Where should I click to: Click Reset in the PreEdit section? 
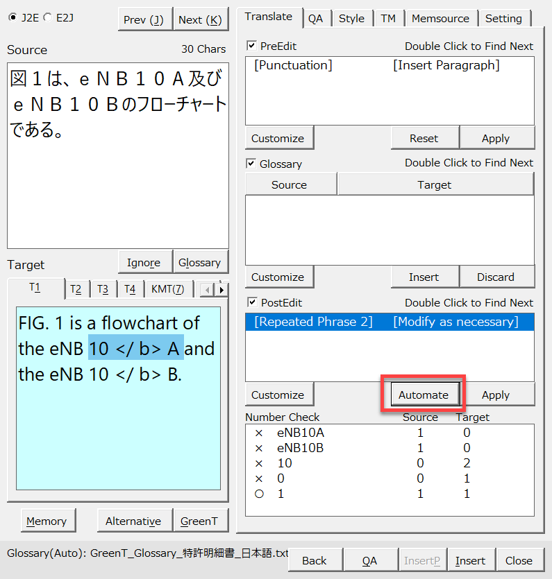pos(424,138)
